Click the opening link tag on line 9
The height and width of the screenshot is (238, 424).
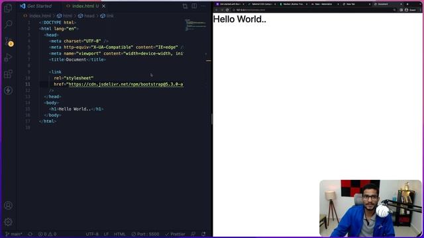tap(55, 72)
